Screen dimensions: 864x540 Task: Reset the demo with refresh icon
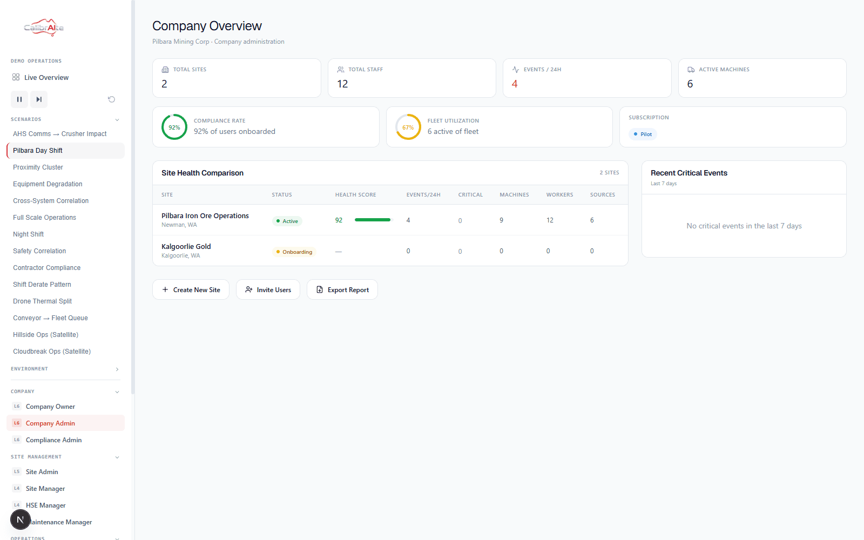pyautogui.click(x=111, y=99)
